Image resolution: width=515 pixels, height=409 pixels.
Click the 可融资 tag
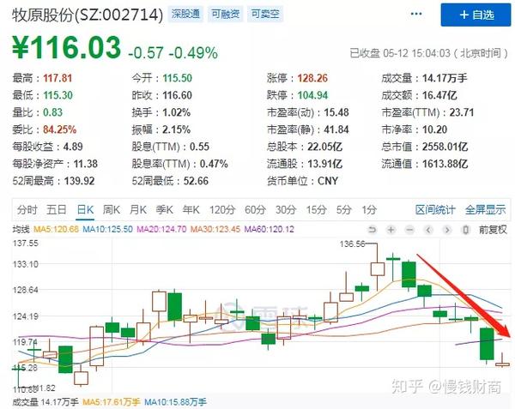click(x=225, y=14)
